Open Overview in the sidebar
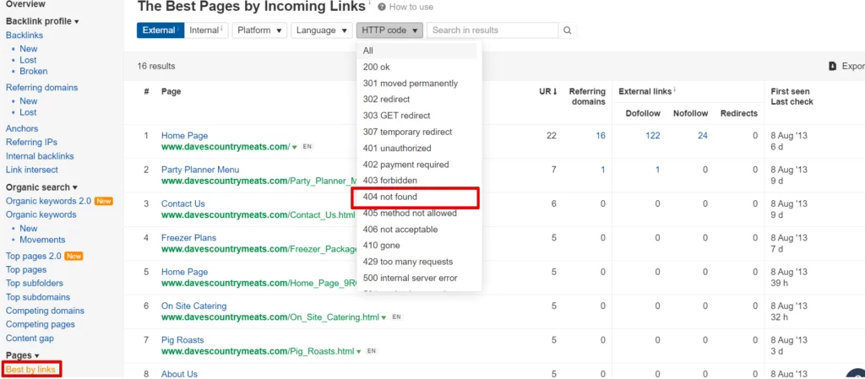The height and width of the screenshot is (379, 865). click(25, 4)
